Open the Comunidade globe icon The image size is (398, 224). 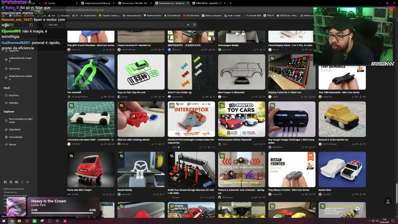point(6,137)
